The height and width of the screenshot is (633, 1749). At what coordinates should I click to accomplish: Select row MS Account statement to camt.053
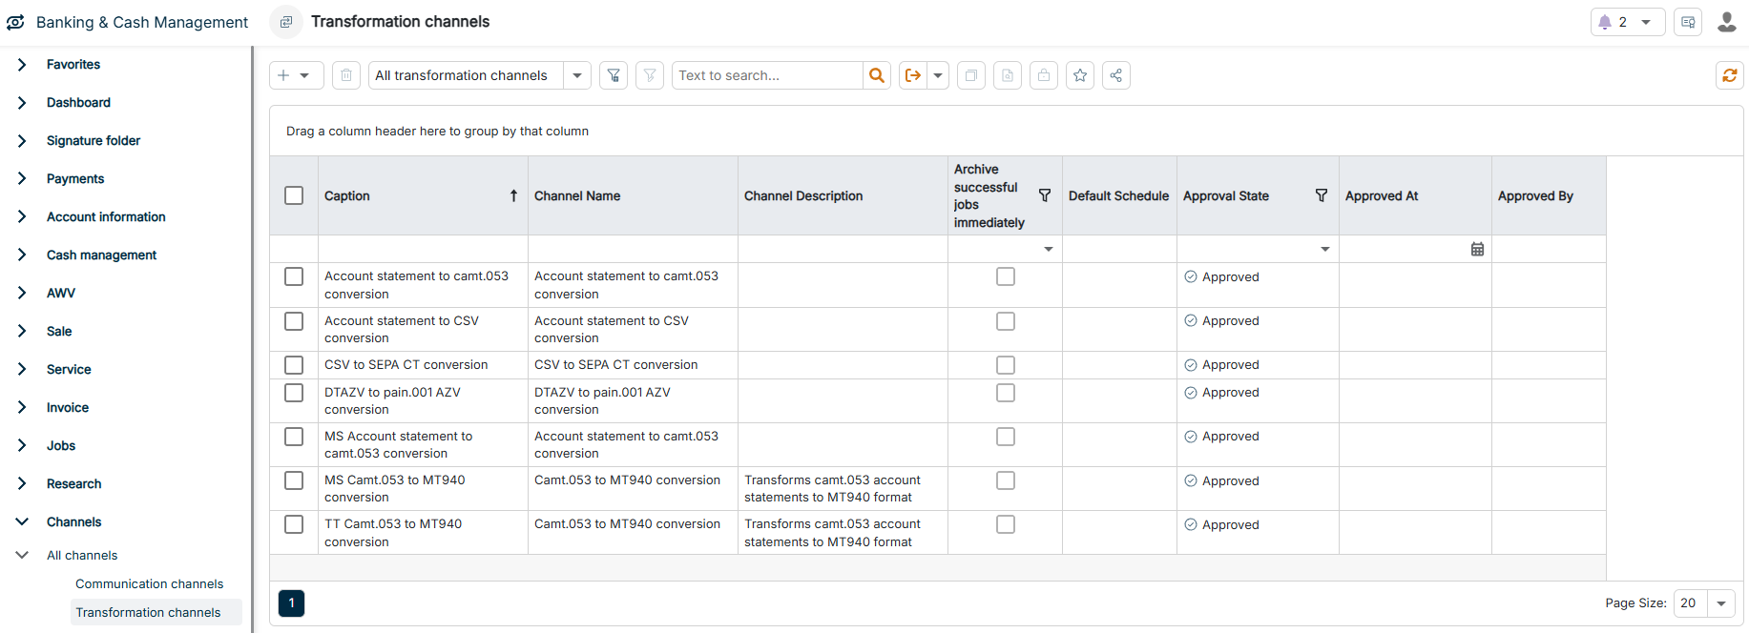pos(294,437)
